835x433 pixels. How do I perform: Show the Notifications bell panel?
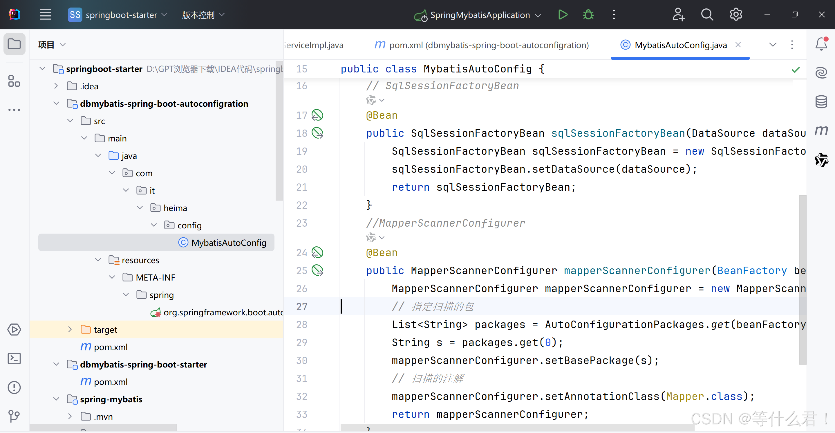tap(821, 44)
